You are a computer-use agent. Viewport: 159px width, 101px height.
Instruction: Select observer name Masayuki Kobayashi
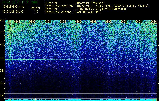pyautogui.click(x=91, y=3)
